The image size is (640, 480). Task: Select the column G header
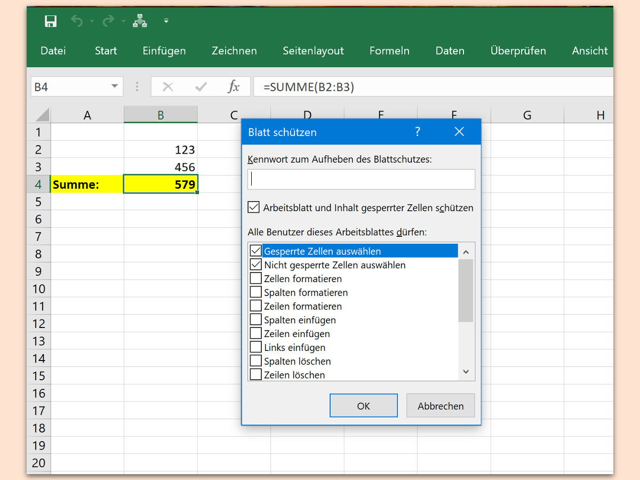click(527, 115)
